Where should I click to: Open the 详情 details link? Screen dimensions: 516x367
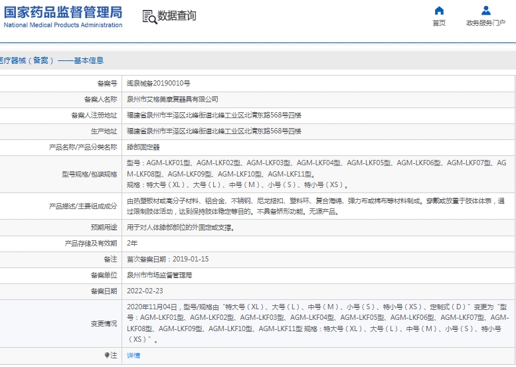(133, 355)
